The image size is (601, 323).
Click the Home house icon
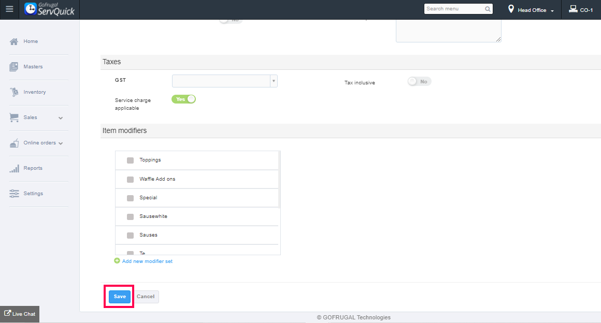(14, 41)
